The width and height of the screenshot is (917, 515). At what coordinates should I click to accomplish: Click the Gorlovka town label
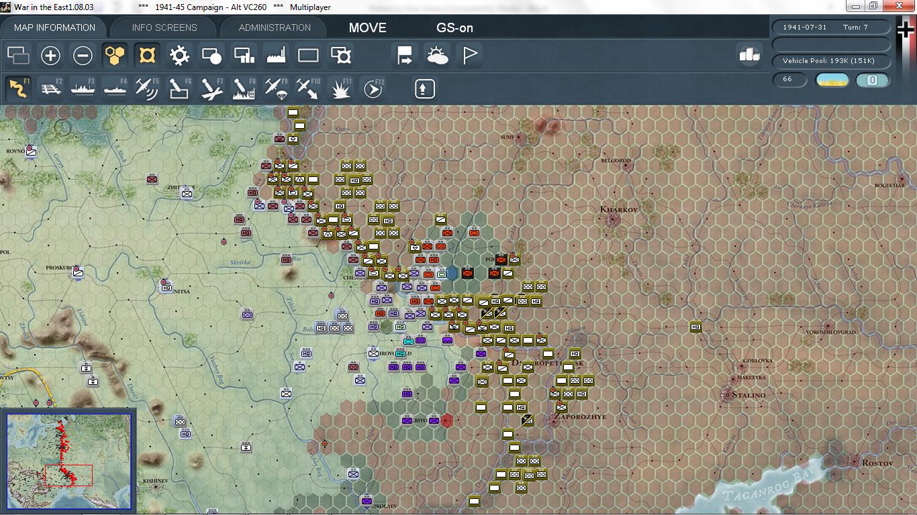(758, 361)
